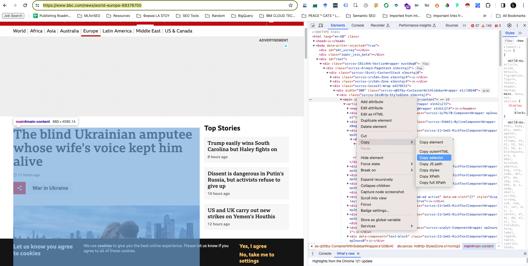This screenshot has height=266, width=528.
Task: Click the orange robot extension icon
Action: tap(437, 5)
